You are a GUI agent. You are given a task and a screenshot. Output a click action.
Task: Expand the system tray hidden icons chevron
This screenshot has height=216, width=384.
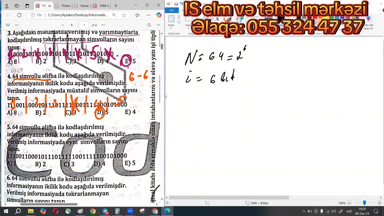tap(304, 211)
